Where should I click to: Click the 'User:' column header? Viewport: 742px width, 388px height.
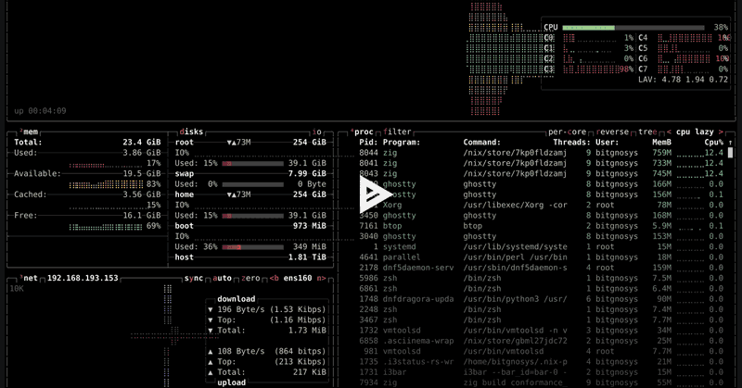coord(608,143)
